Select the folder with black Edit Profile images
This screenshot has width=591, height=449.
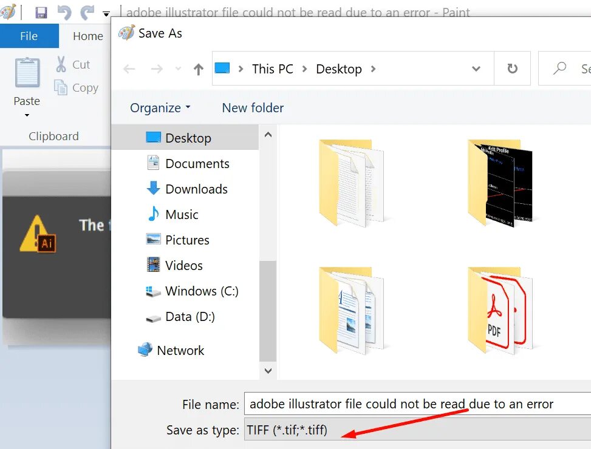tap(500, 184)
